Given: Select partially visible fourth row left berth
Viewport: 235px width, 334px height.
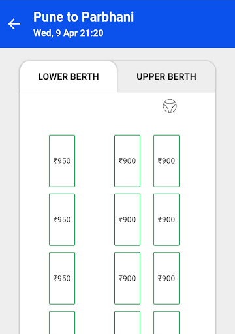Looking at the screenshot, I should pos(62,322).
